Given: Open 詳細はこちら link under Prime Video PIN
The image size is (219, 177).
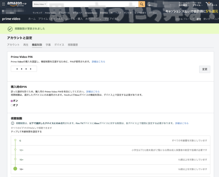Looking at the screenshot, I should 99,62.
